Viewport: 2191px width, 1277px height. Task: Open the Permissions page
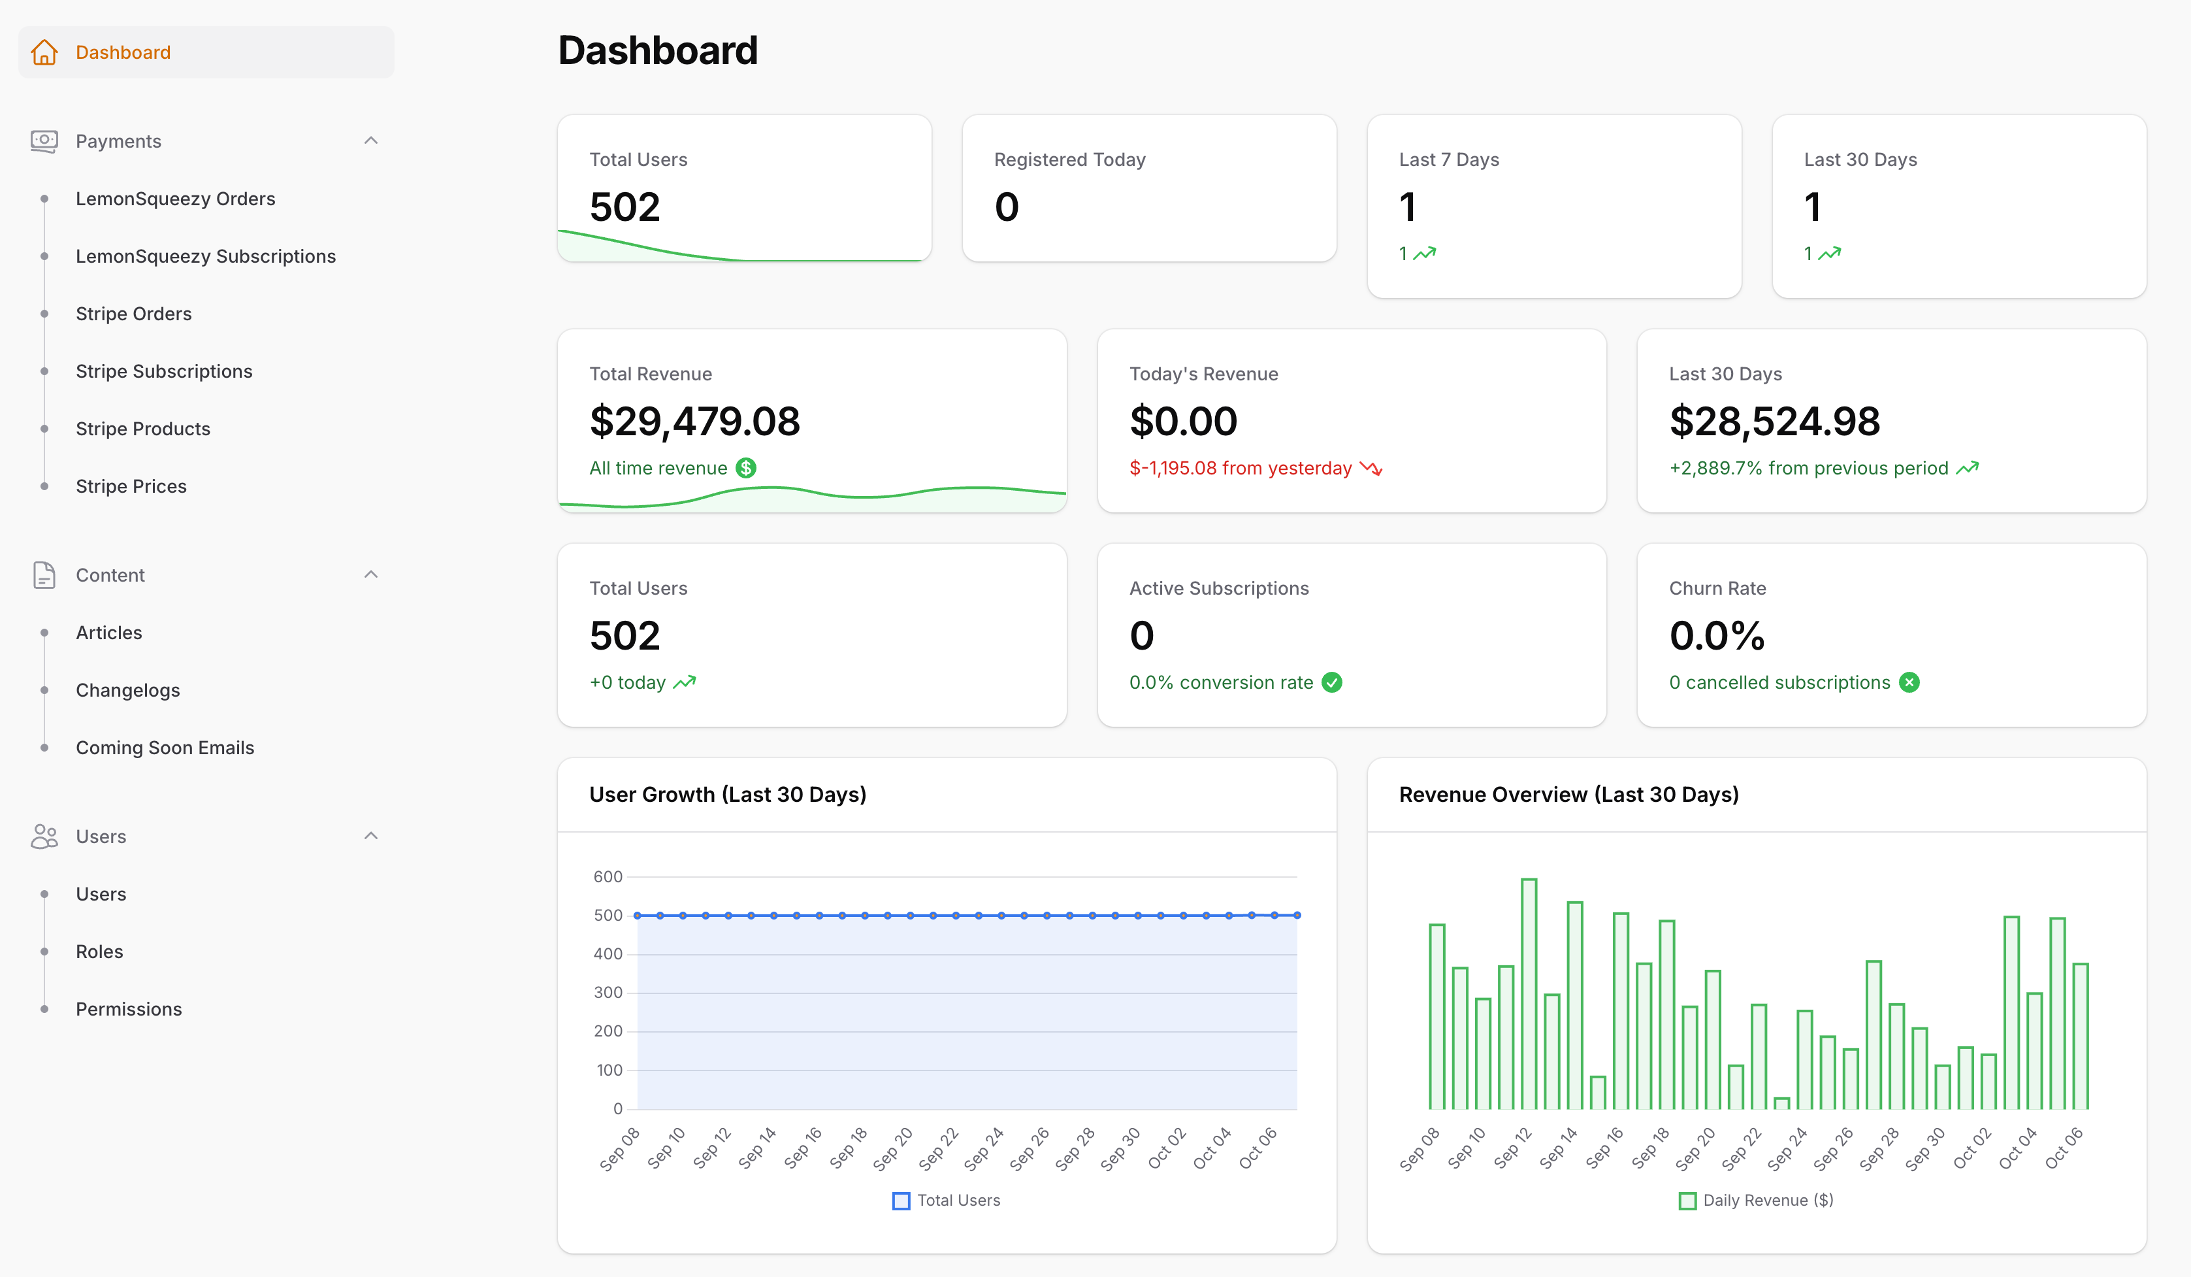(128, 1009)
